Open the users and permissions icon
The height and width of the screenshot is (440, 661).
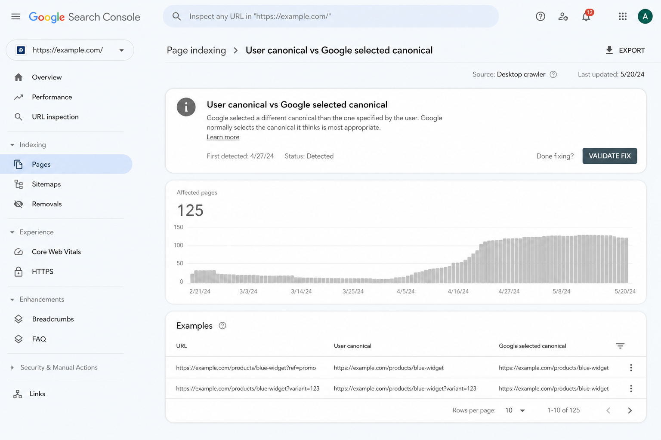(563, 16)
